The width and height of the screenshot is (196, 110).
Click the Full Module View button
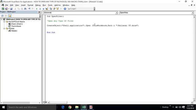46,102
